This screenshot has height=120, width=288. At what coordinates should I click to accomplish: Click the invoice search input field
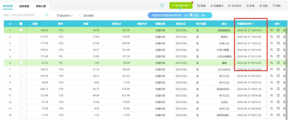[x=23, y=15]
